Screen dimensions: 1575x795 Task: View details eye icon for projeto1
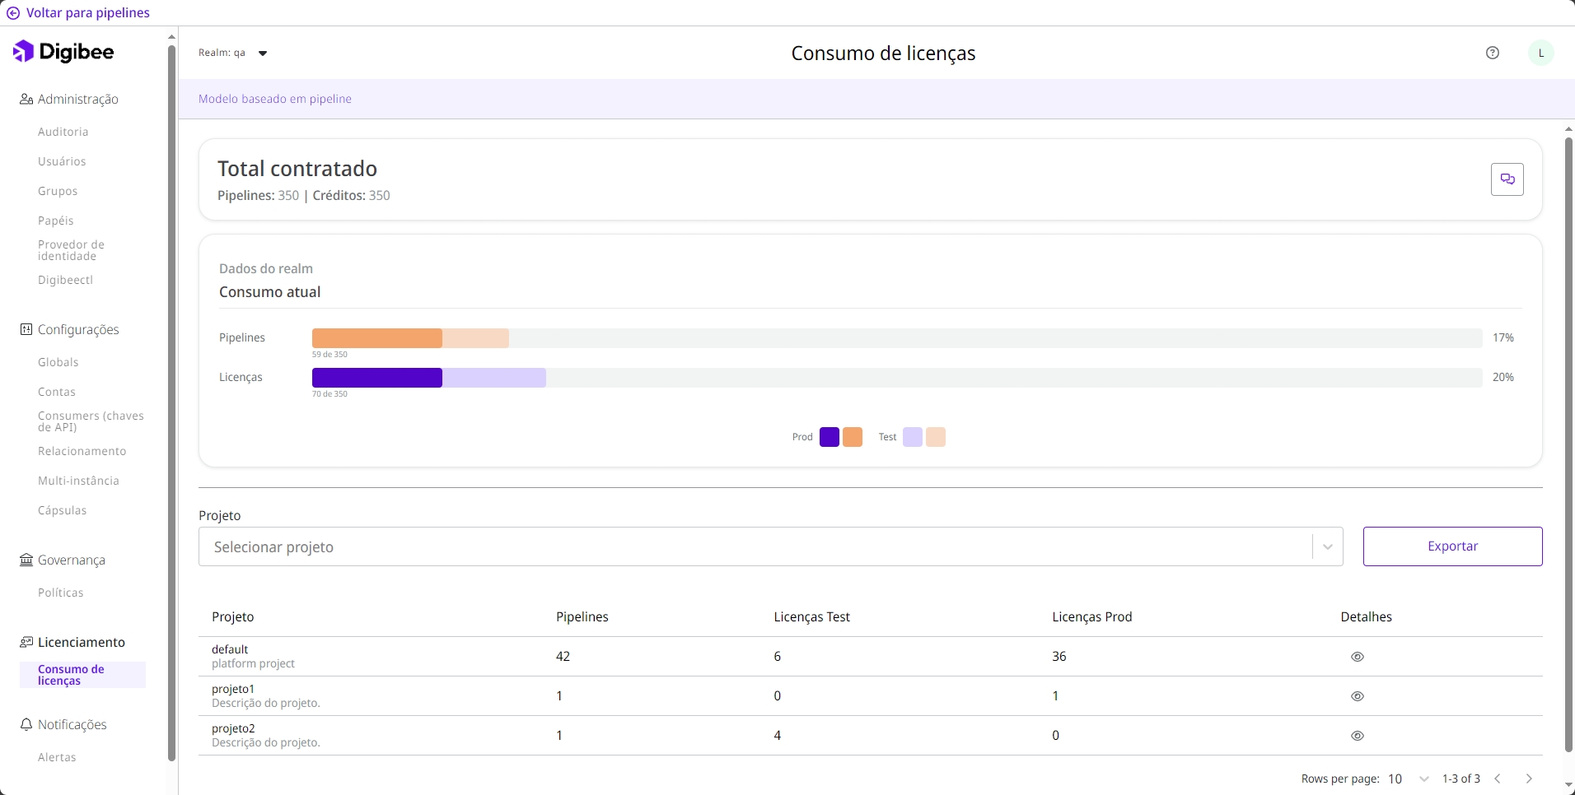pyautogui.click(x=1358, y=696)
